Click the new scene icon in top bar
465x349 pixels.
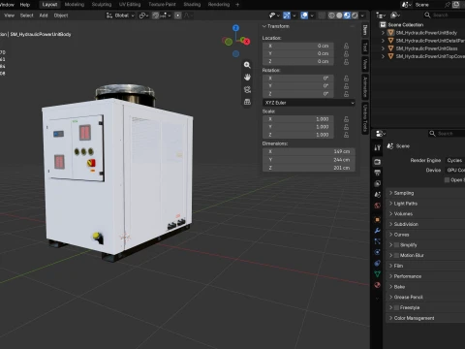coord(456,5)
